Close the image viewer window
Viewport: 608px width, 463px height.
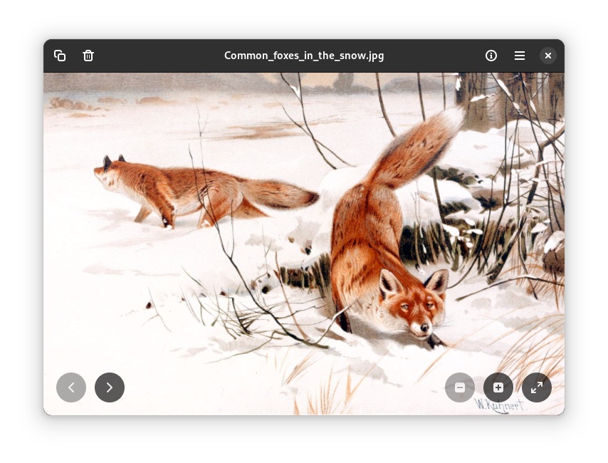click(547, 56)
